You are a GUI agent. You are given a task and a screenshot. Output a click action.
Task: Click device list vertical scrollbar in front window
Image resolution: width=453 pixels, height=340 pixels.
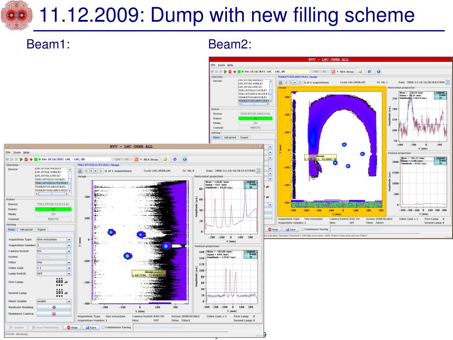tap(69, 181)
